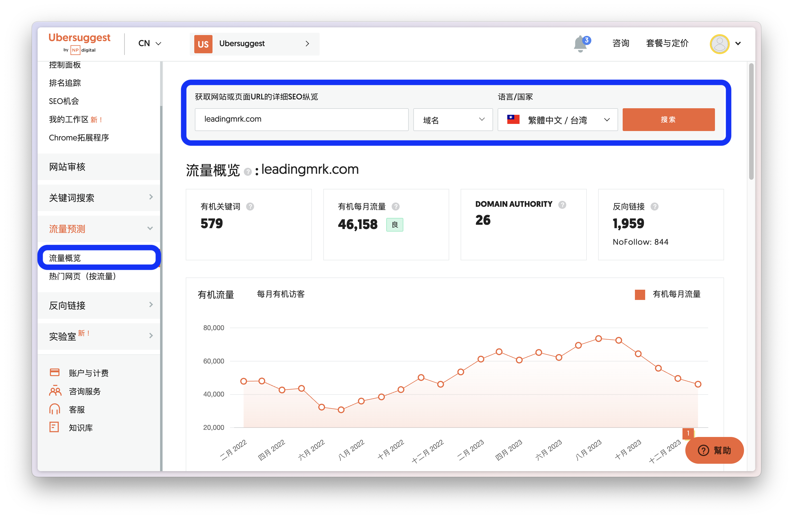Image resolution: width=793 pixels, height=519 pixels.
Task: Click the 有机每月流量 legend color swatch
Action: [x=640, y=295]
